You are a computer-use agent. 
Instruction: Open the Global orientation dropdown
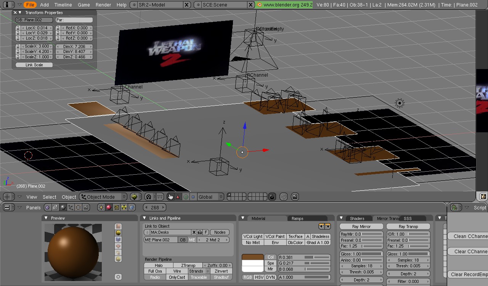coord(210,197)
